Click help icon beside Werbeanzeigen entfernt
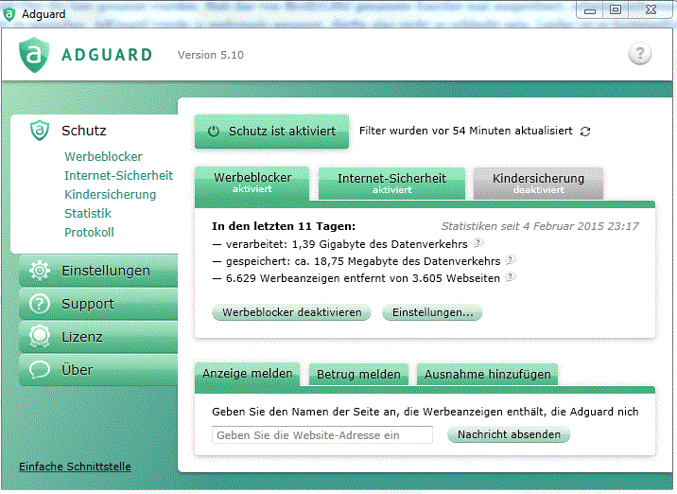677x494 pixels. coord(510,277)
